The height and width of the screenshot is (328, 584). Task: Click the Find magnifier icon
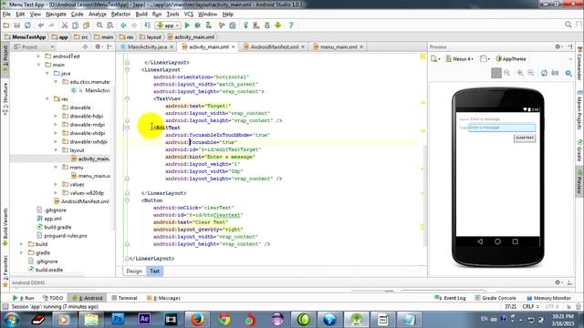[99, 26]
